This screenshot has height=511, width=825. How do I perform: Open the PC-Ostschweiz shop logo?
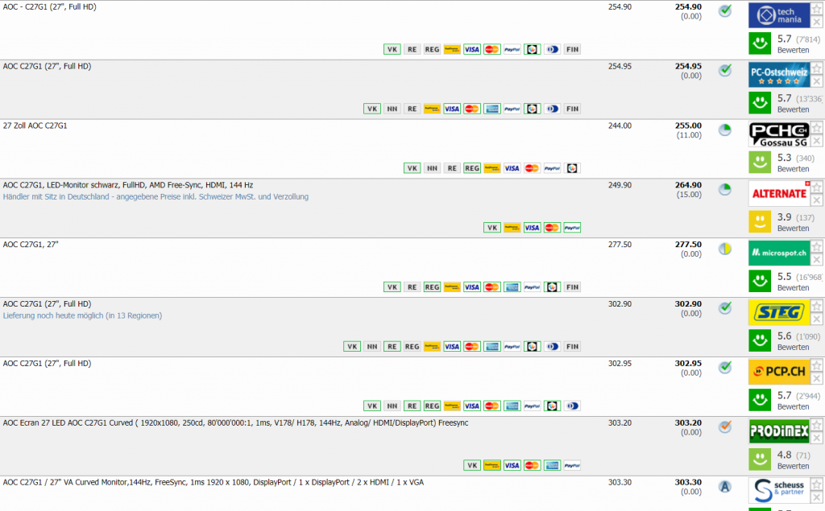pyautogui.click(x=779, y=75)
